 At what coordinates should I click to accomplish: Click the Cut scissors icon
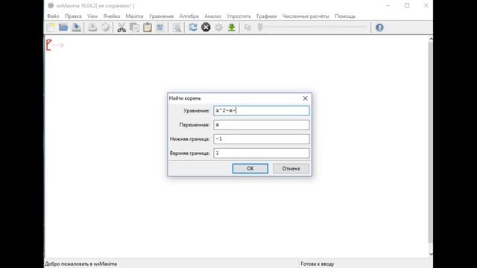pos(121,28)
